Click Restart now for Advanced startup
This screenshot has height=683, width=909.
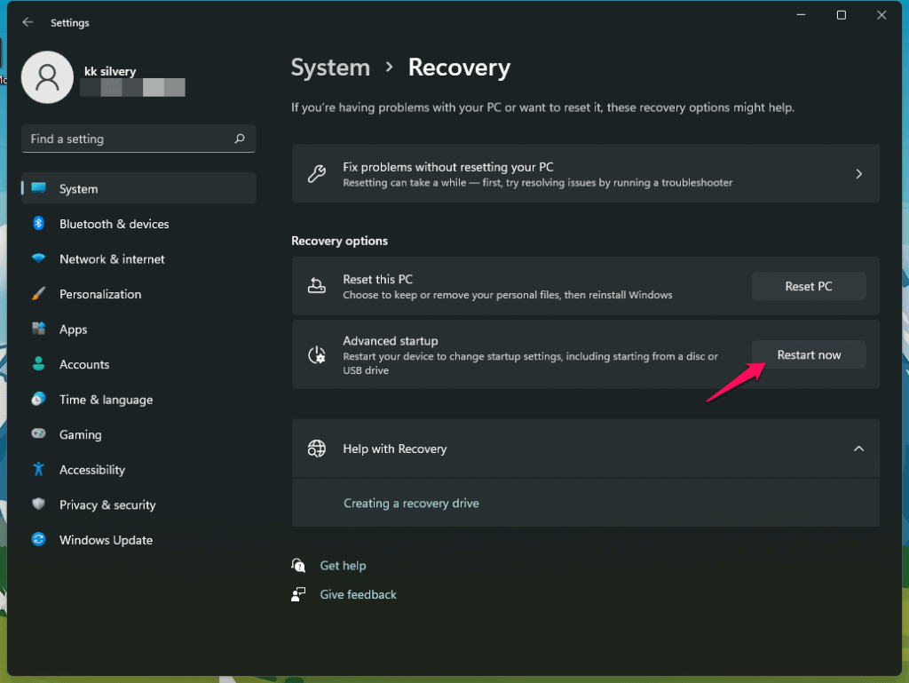(809, 354)
